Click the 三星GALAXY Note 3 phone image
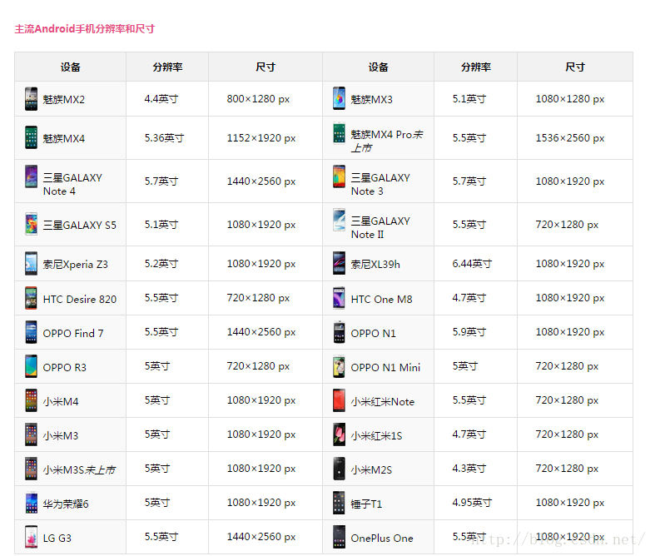 [x=339, y=176]
